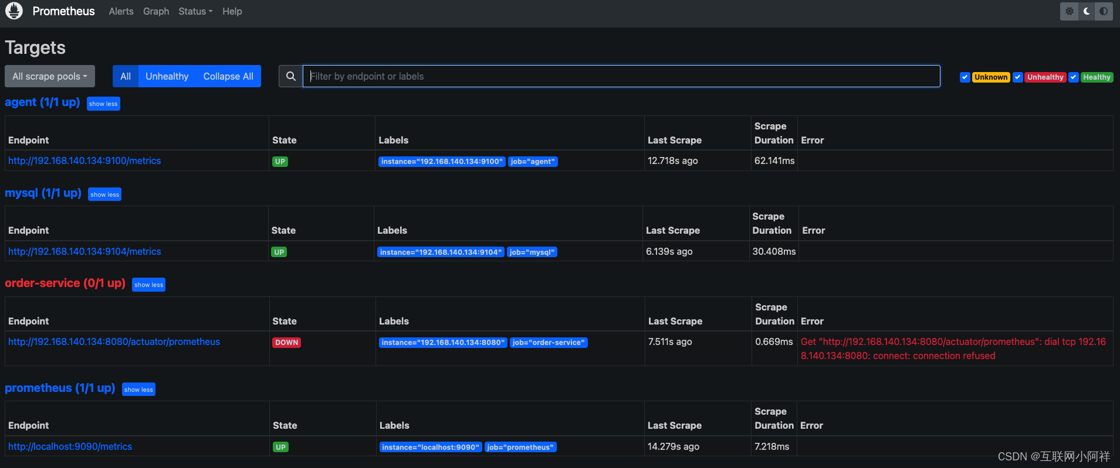Collapse the agent pool with show less
Screen dimensions: 1120x468
pos(103,104)
